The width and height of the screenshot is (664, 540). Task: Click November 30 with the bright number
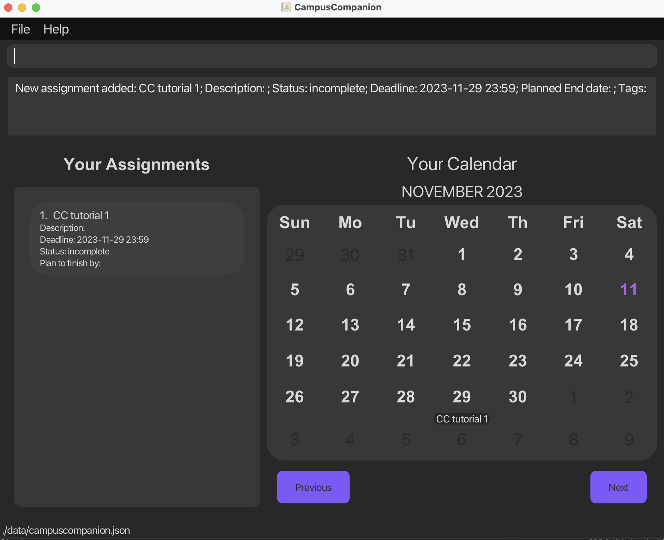point(518,397)
